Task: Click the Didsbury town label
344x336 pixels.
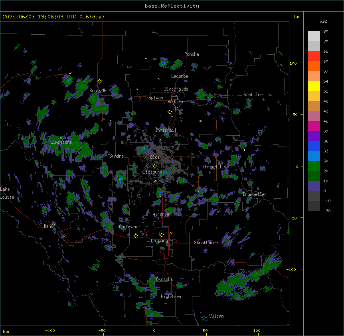Action: pos(152,172)
